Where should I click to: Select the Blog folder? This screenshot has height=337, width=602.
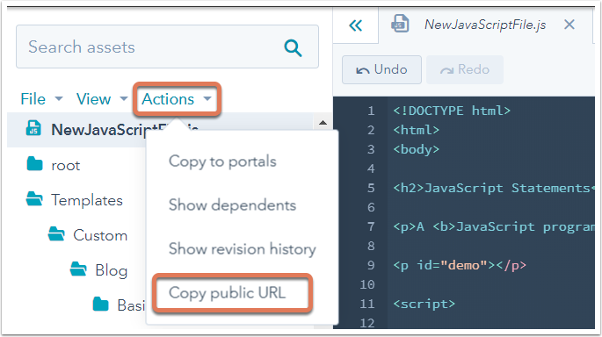(112, 270)
